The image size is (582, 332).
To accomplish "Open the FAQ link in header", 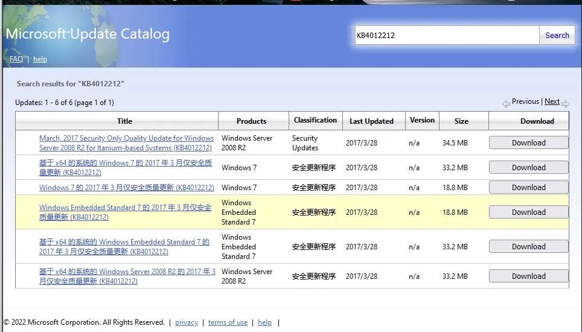I will [16, 59].
